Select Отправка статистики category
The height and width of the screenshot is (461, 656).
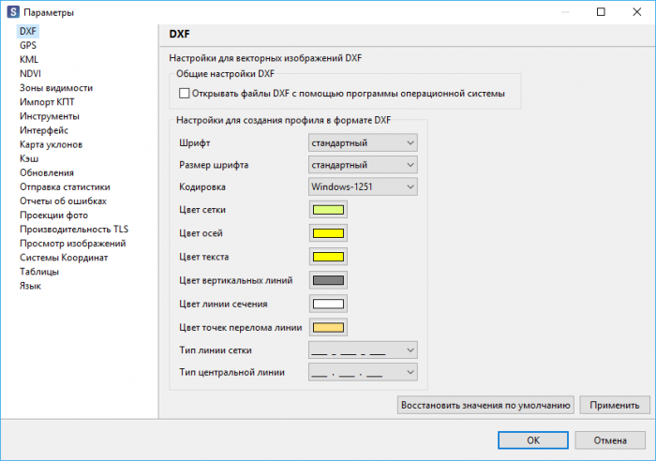(65, 187)
